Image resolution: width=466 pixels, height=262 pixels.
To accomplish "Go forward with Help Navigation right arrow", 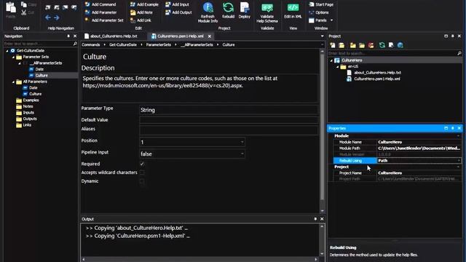I will point(57,17).
